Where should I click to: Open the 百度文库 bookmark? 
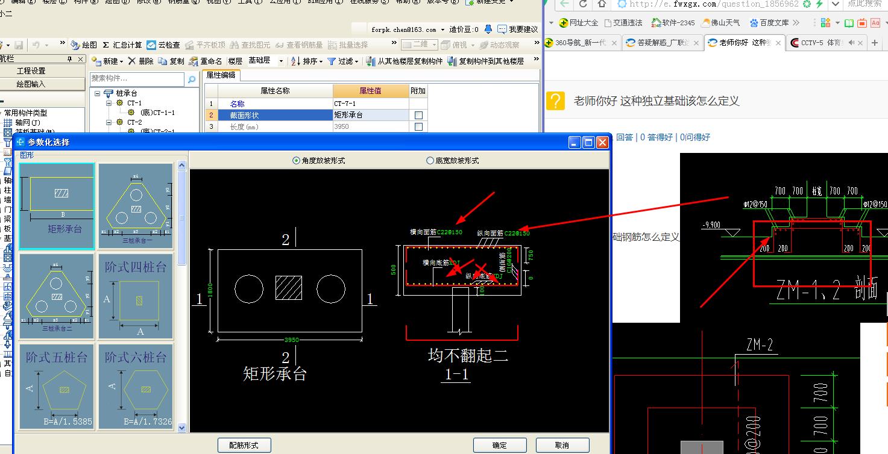[x=769, y=23]
